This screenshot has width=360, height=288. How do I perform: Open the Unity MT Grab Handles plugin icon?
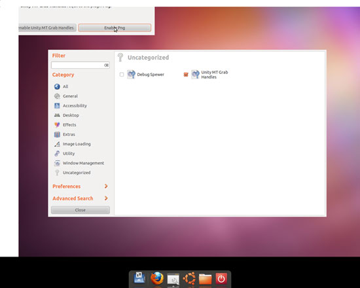(195, 75)
